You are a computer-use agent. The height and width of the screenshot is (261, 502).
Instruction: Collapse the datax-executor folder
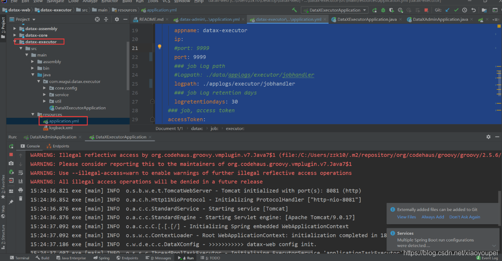coord(15,42)
